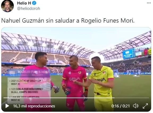153x113 pixels.
Task: Click the played portion of progress bar
Action: 59,98
